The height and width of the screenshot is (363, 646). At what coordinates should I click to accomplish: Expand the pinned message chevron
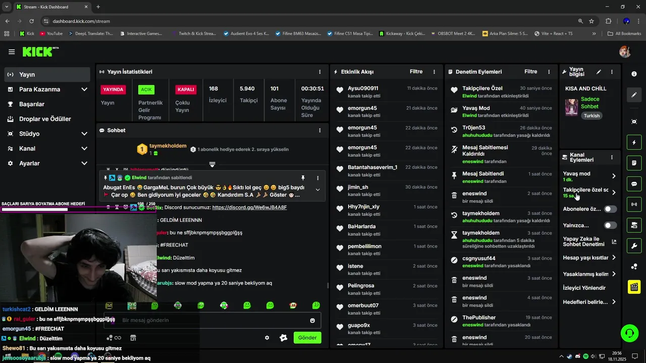317,190
